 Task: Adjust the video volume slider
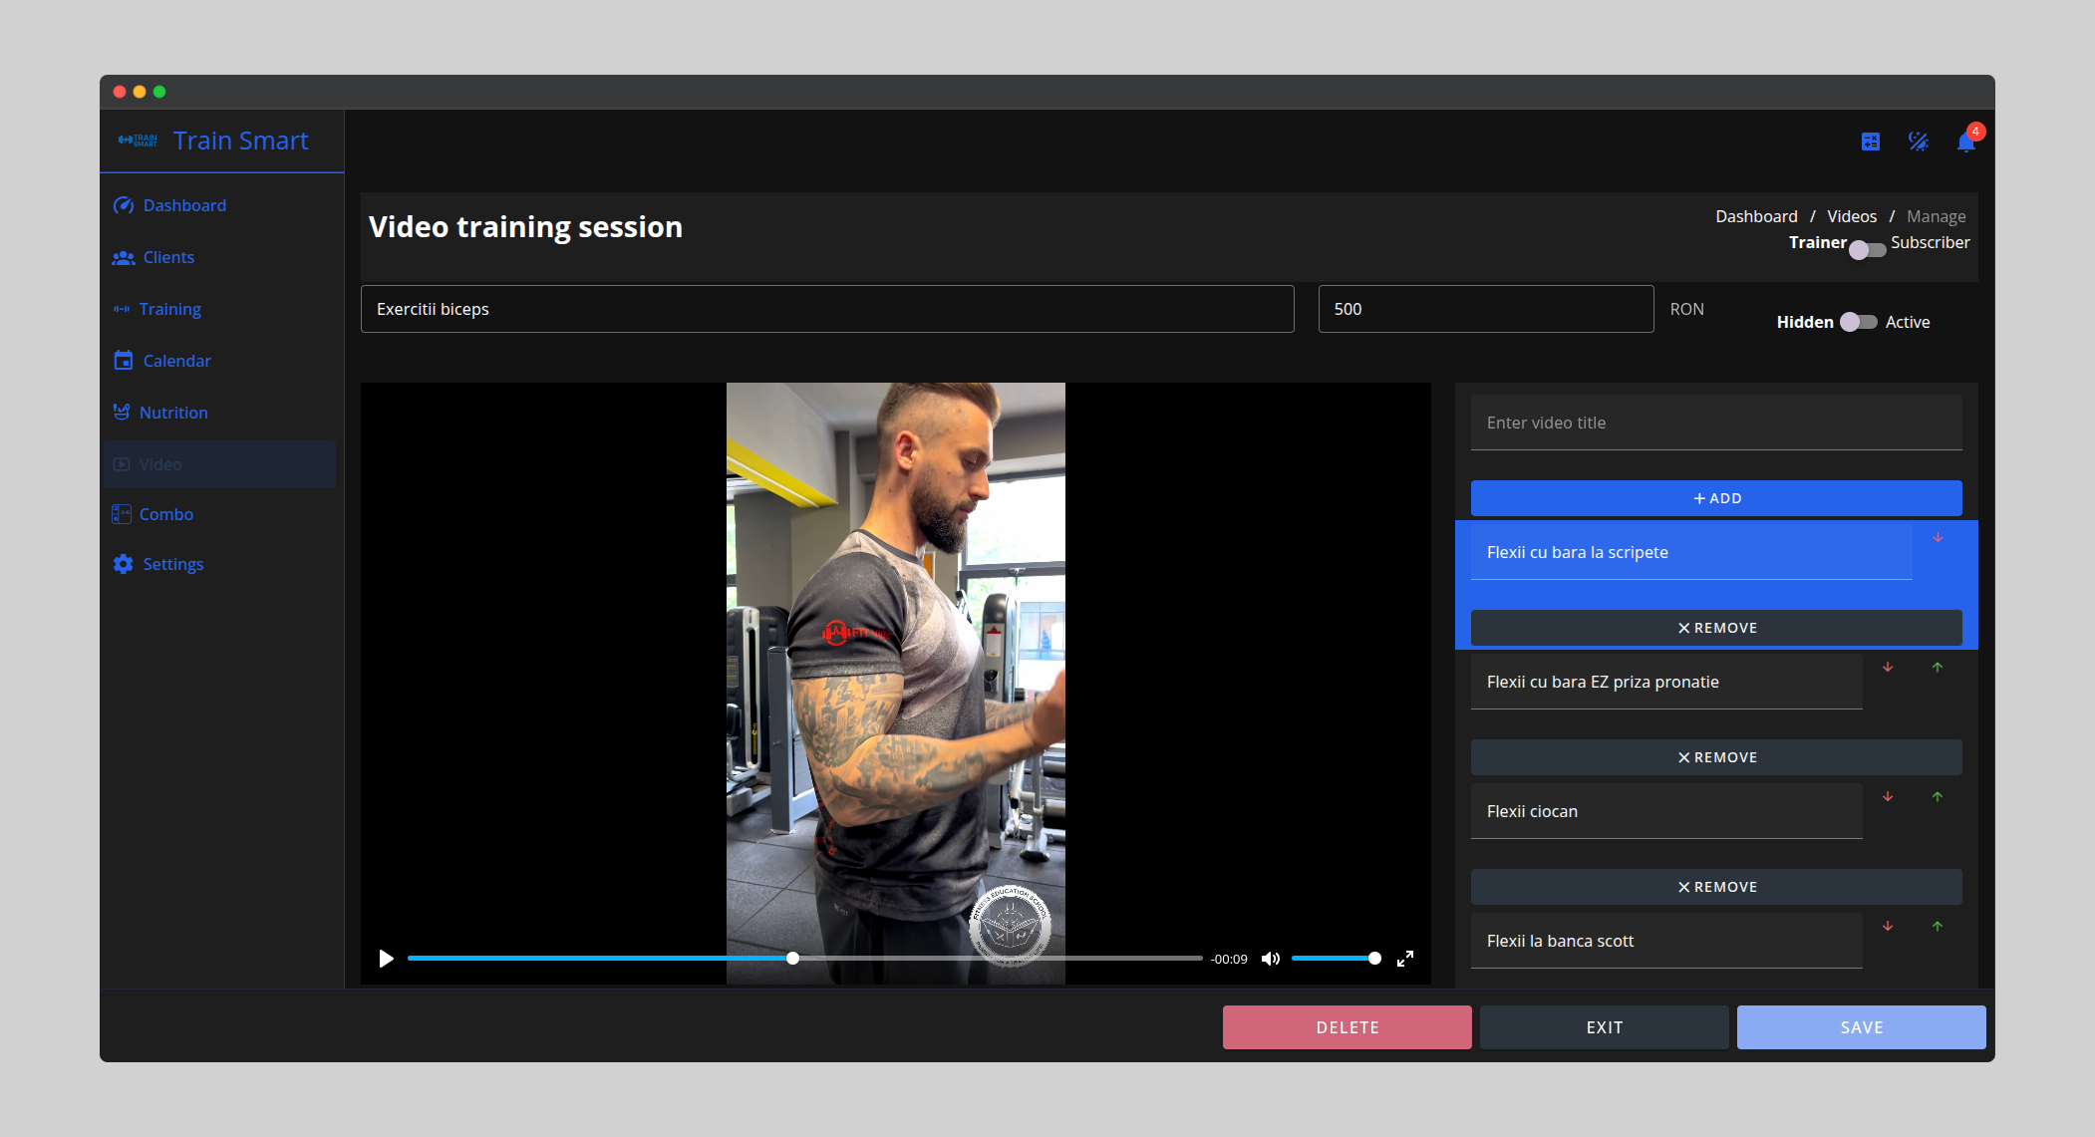click(1336, 958)
